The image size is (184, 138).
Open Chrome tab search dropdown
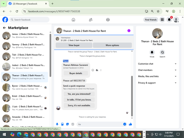4,4
